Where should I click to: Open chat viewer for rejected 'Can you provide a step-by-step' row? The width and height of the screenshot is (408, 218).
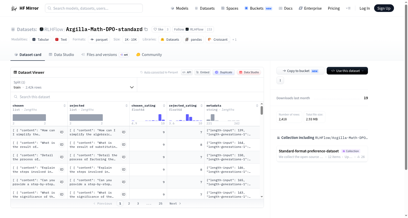(x=124, y=182)
